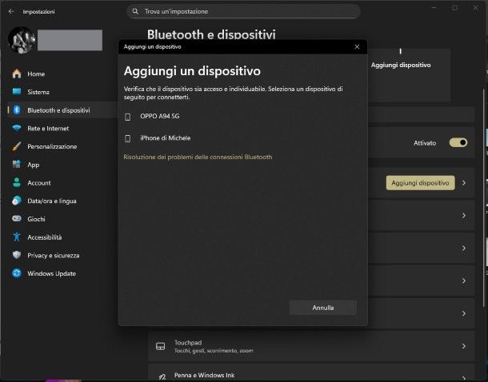Close the Aggiungi un dispositivo dialog
The height and width of the screenshot is (382, 488).
[x=357, y=46]
